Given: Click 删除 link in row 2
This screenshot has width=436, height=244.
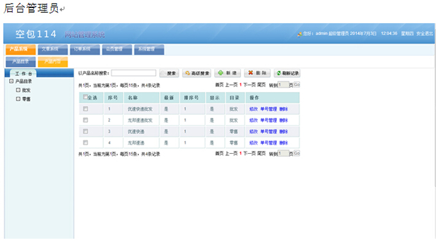Looking at the screenshot, I should (284, 120).
